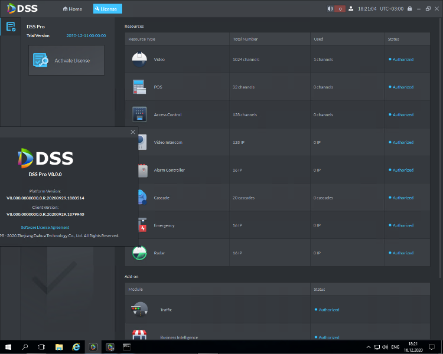Click the '20 cascades' total value
This screenshot has height=354, width=443.
pyautogui.click(x=243, y=198)
